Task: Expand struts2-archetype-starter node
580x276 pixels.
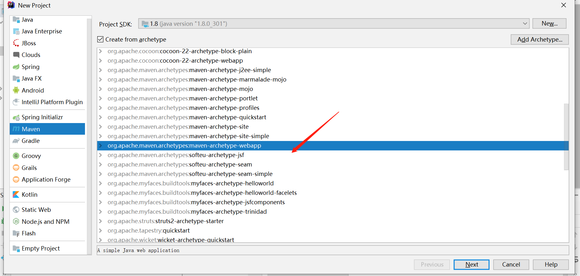Action: pos(100,221)
